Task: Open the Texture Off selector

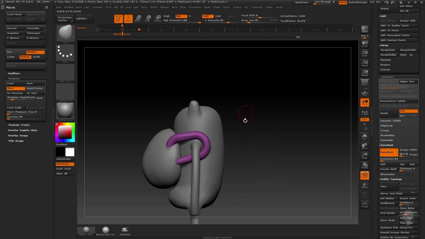Action: click(x=65, y=92)
